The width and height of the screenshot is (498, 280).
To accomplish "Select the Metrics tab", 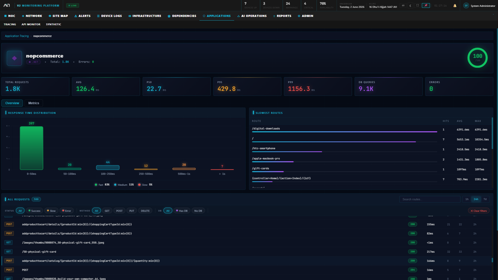I will pos(34,103).
